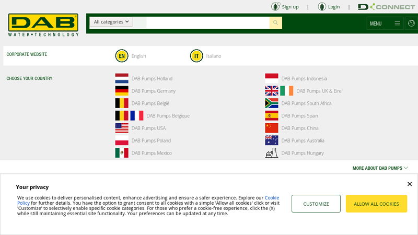Open the hamburger menu icon
Viewport: 418px width, 235px height.
[397, 23]
